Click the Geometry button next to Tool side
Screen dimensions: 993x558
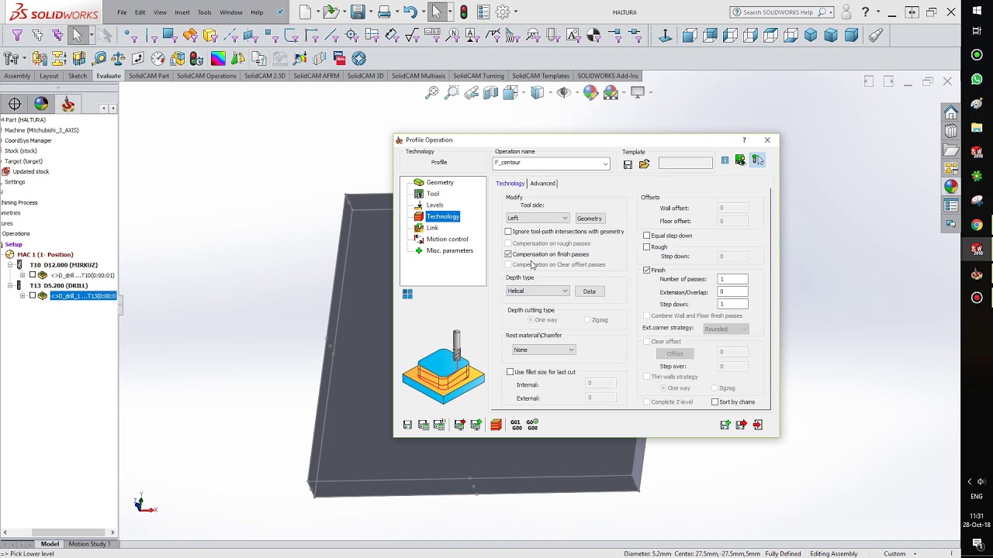click(x=590, y=218)
